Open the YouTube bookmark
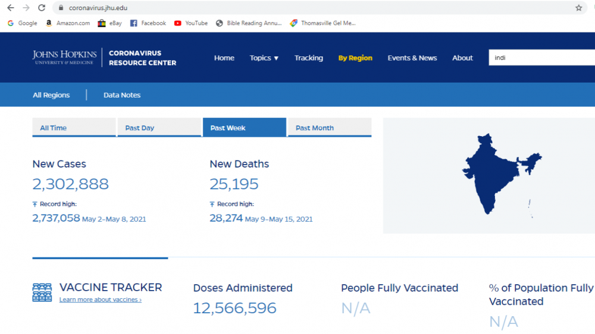The width and height of the screenshot is (595, 334). [191, 23]
